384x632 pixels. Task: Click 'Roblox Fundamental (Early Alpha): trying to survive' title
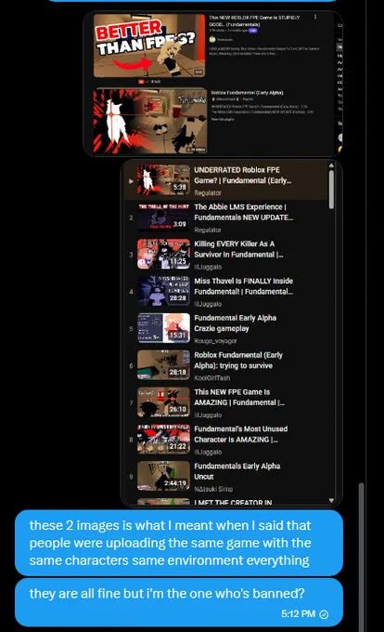point(238,361)
